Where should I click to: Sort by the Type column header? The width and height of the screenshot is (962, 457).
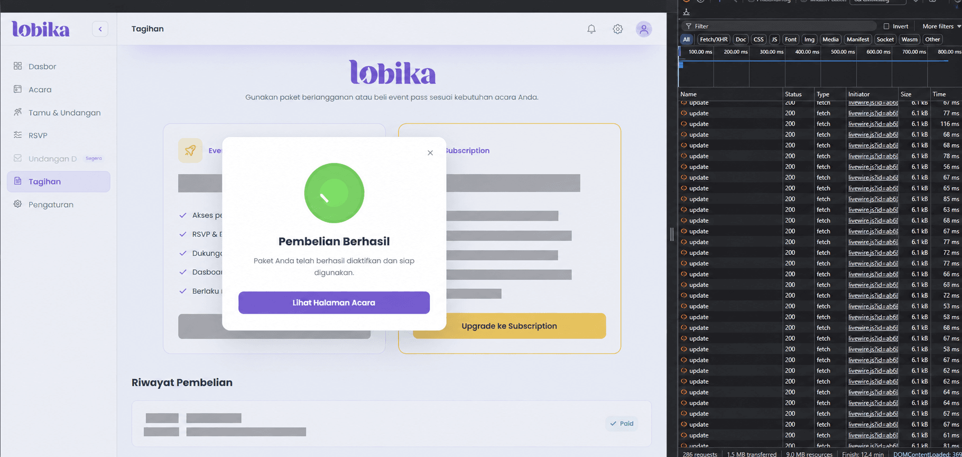click(830, 94)
